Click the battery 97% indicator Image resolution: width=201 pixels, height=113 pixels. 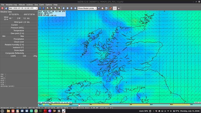coord(176,111)
